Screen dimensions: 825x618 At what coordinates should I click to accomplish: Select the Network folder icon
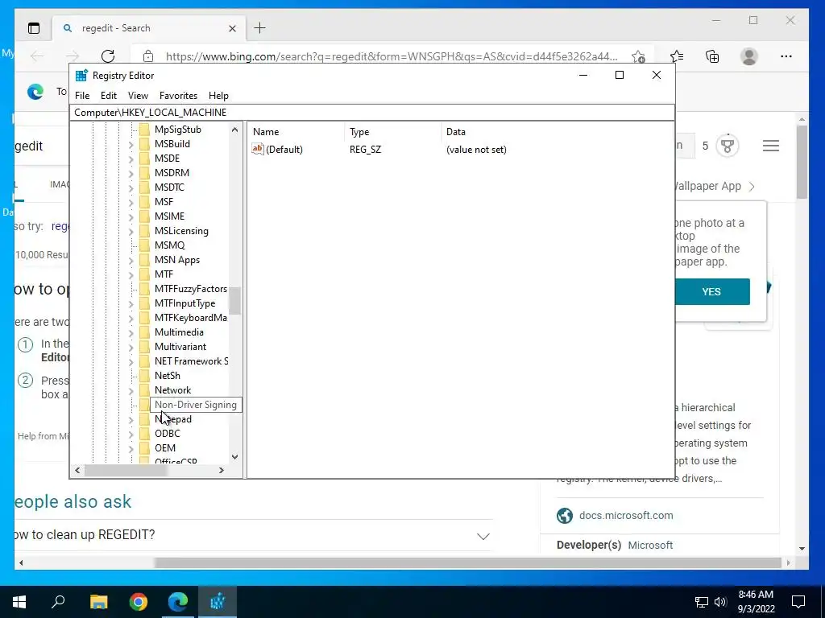[x=145, y=390]
